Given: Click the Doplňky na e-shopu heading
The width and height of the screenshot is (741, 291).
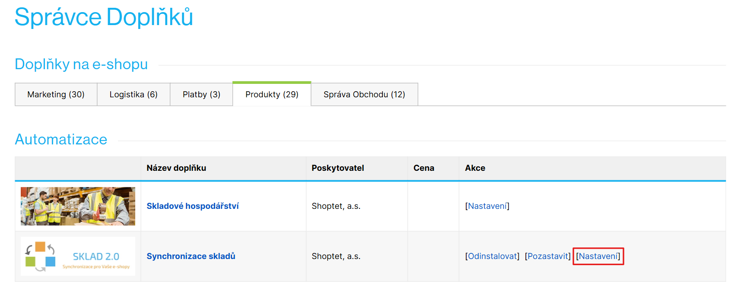Looking at the screenshot, I should (x=81, y=64).
